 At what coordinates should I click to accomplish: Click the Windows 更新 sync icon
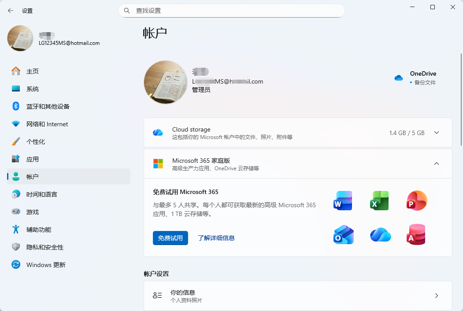pos(16,264)
